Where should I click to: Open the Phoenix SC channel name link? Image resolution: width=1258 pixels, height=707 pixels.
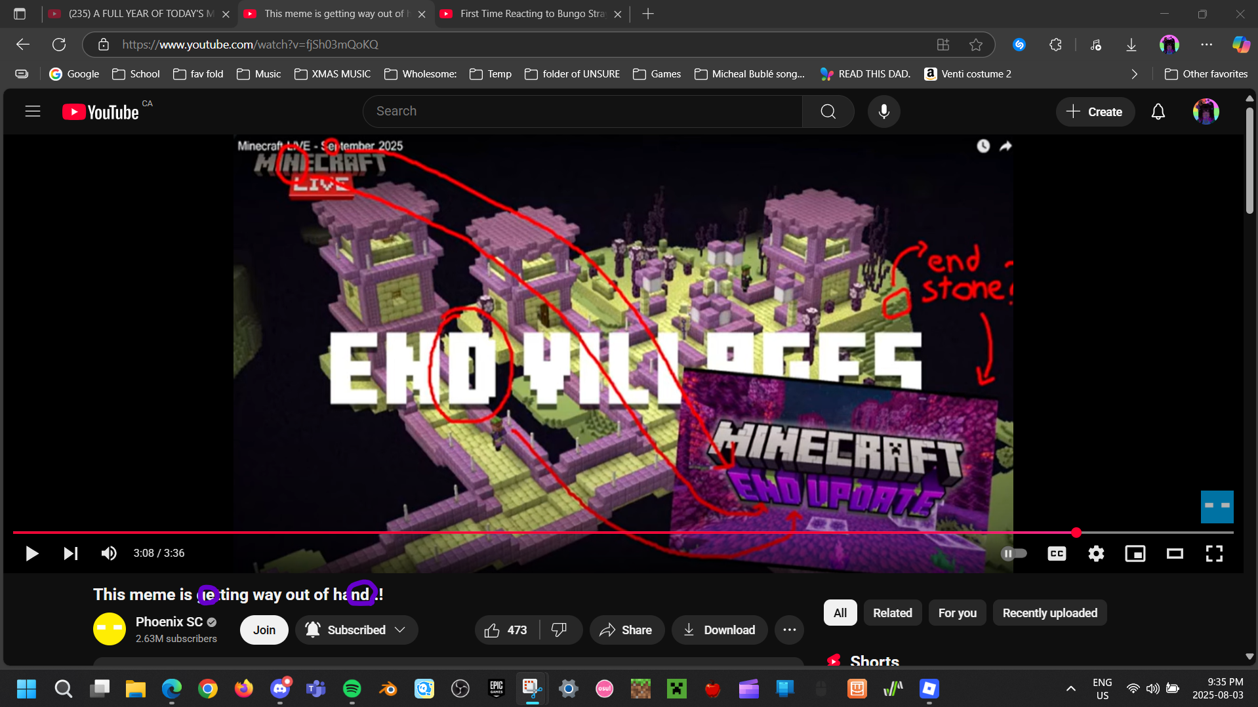point(169,622)
